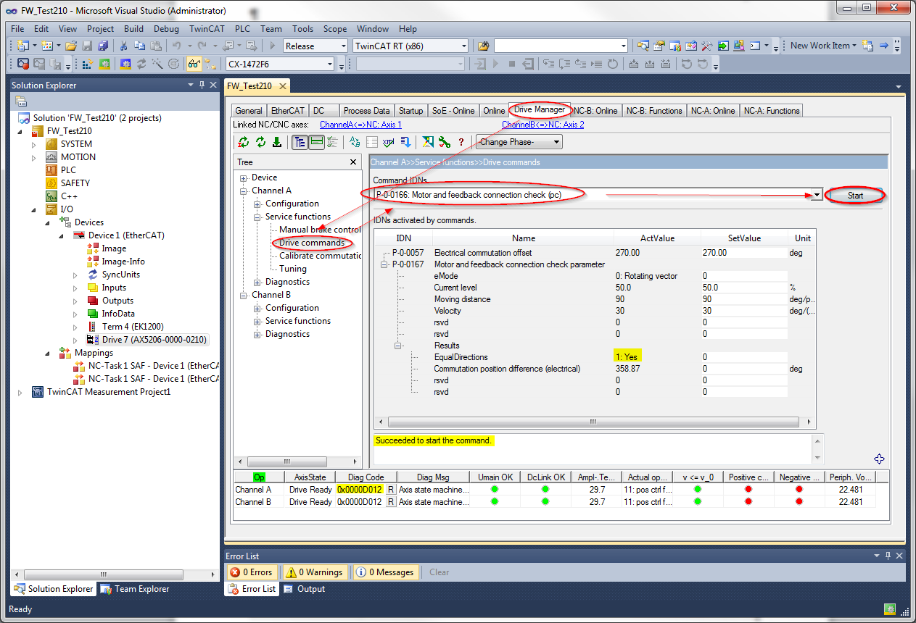Open the CX-1472F6 target system dropdown
Screen dimensions: 916x623
(x=329, y=64)
